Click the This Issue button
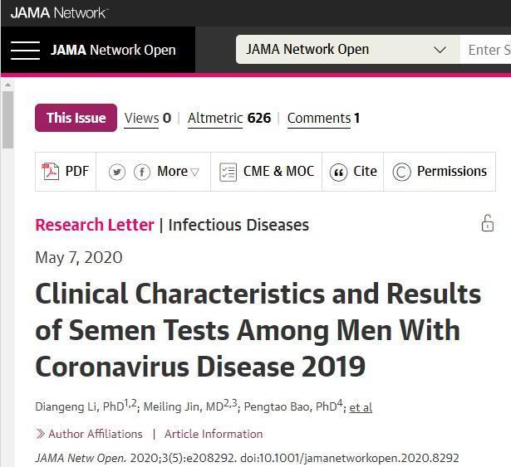The image size is (511, 467). (x=76, y=118)
